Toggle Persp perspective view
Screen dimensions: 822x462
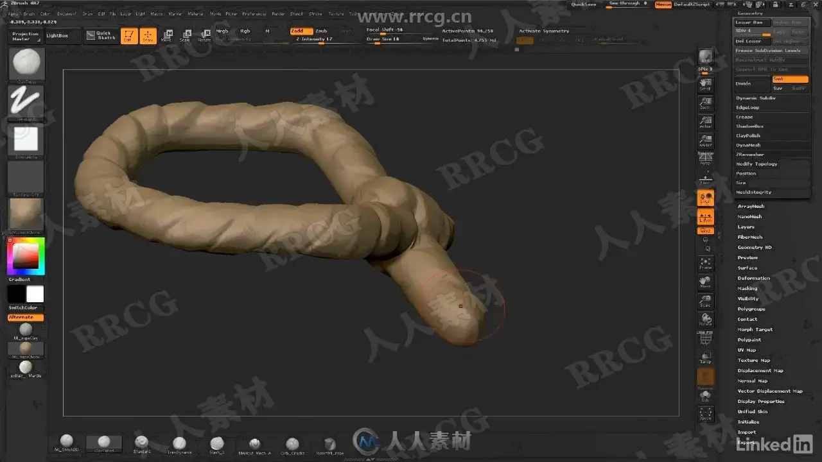[x=706, y=159]
